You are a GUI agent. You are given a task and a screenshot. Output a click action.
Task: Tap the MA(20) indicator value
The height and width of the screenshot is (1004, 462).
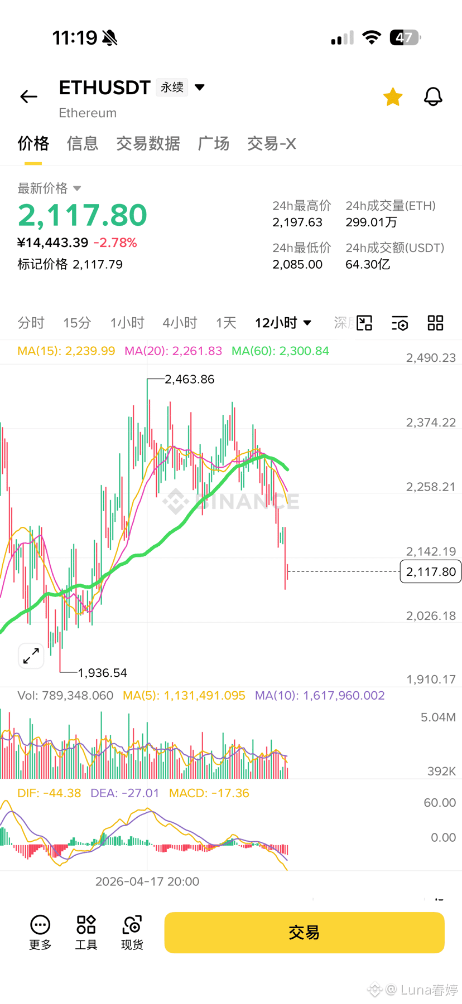174,351
